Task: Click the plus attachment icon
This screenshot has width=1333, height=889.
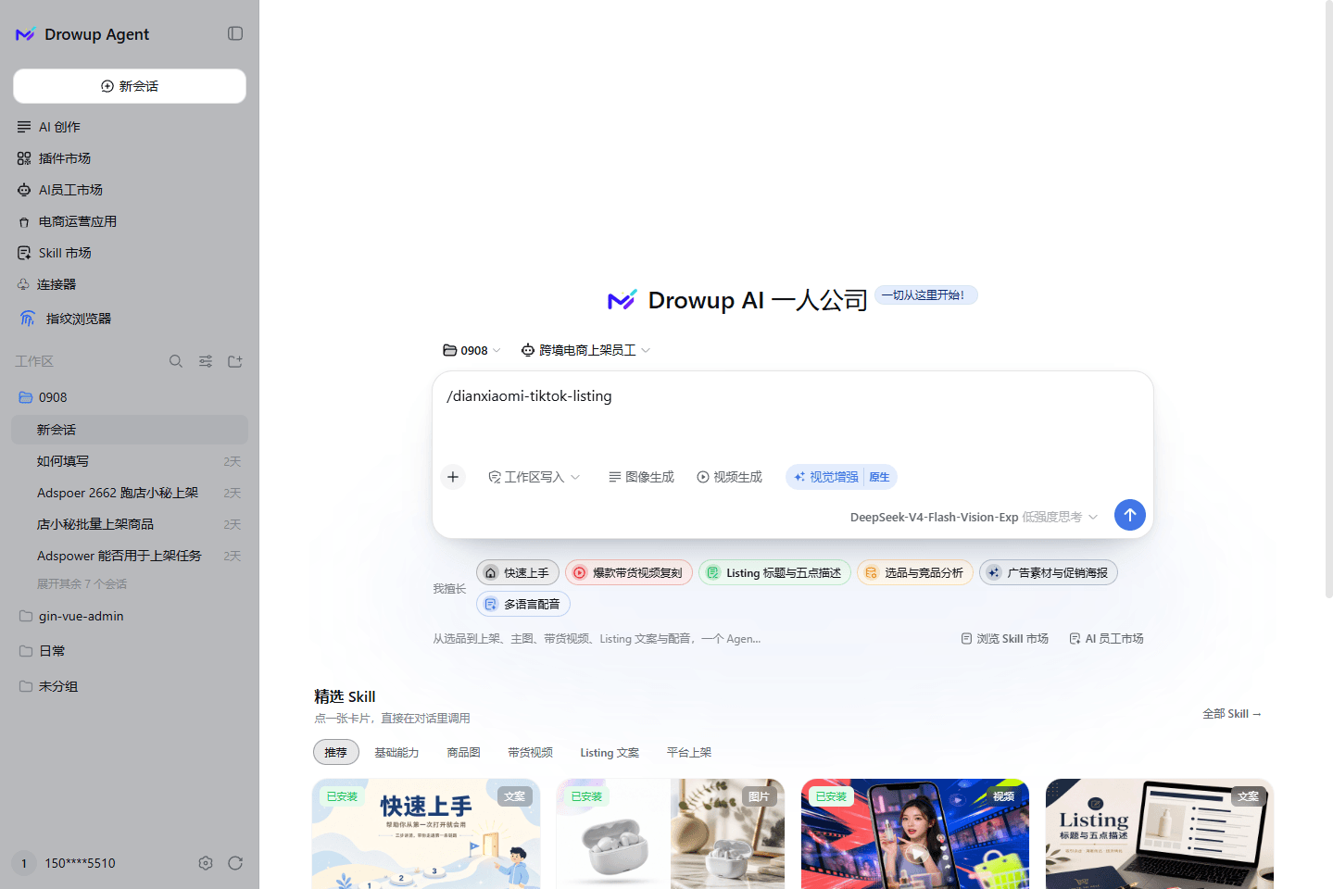Action: [453, 477]
